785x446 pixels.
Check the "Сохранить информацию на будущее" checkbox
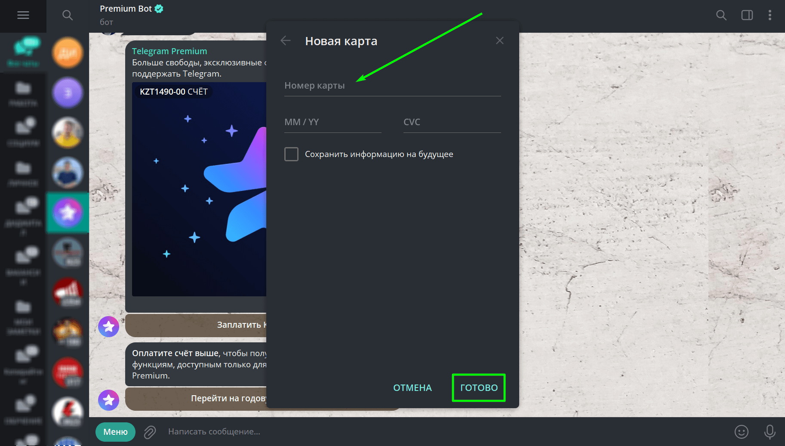291,154
